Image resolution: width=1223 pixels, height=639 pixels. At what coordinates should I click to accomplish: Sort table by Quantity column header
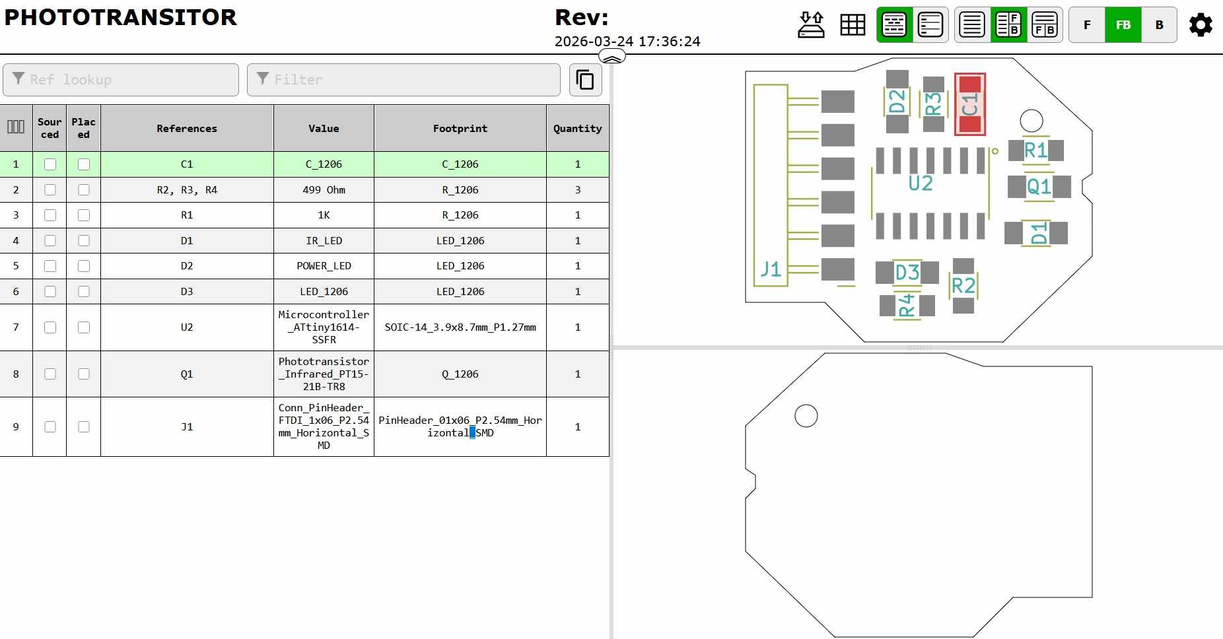point(578,128)
